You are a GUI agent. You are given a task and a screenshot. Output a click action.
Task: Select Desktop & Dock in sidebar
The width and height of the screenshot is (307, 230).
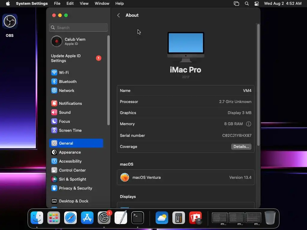[x=76, y=201]
